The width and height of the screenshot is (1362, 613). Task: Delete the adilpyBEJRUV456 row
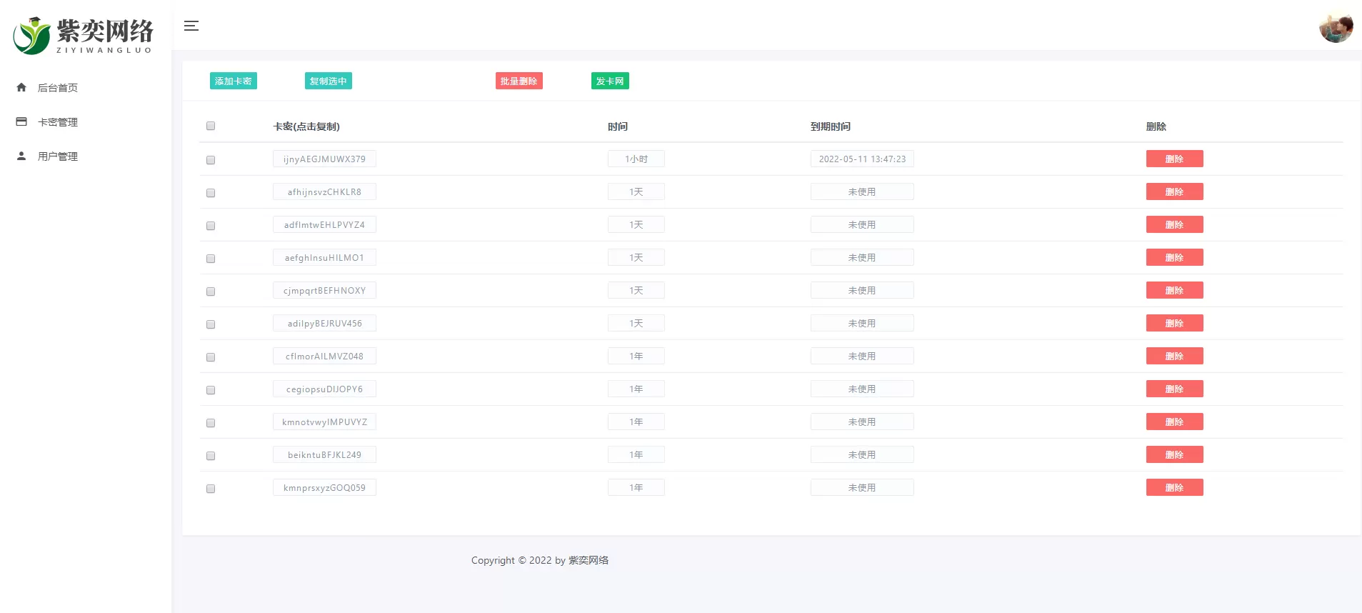tap(1174, 323)
